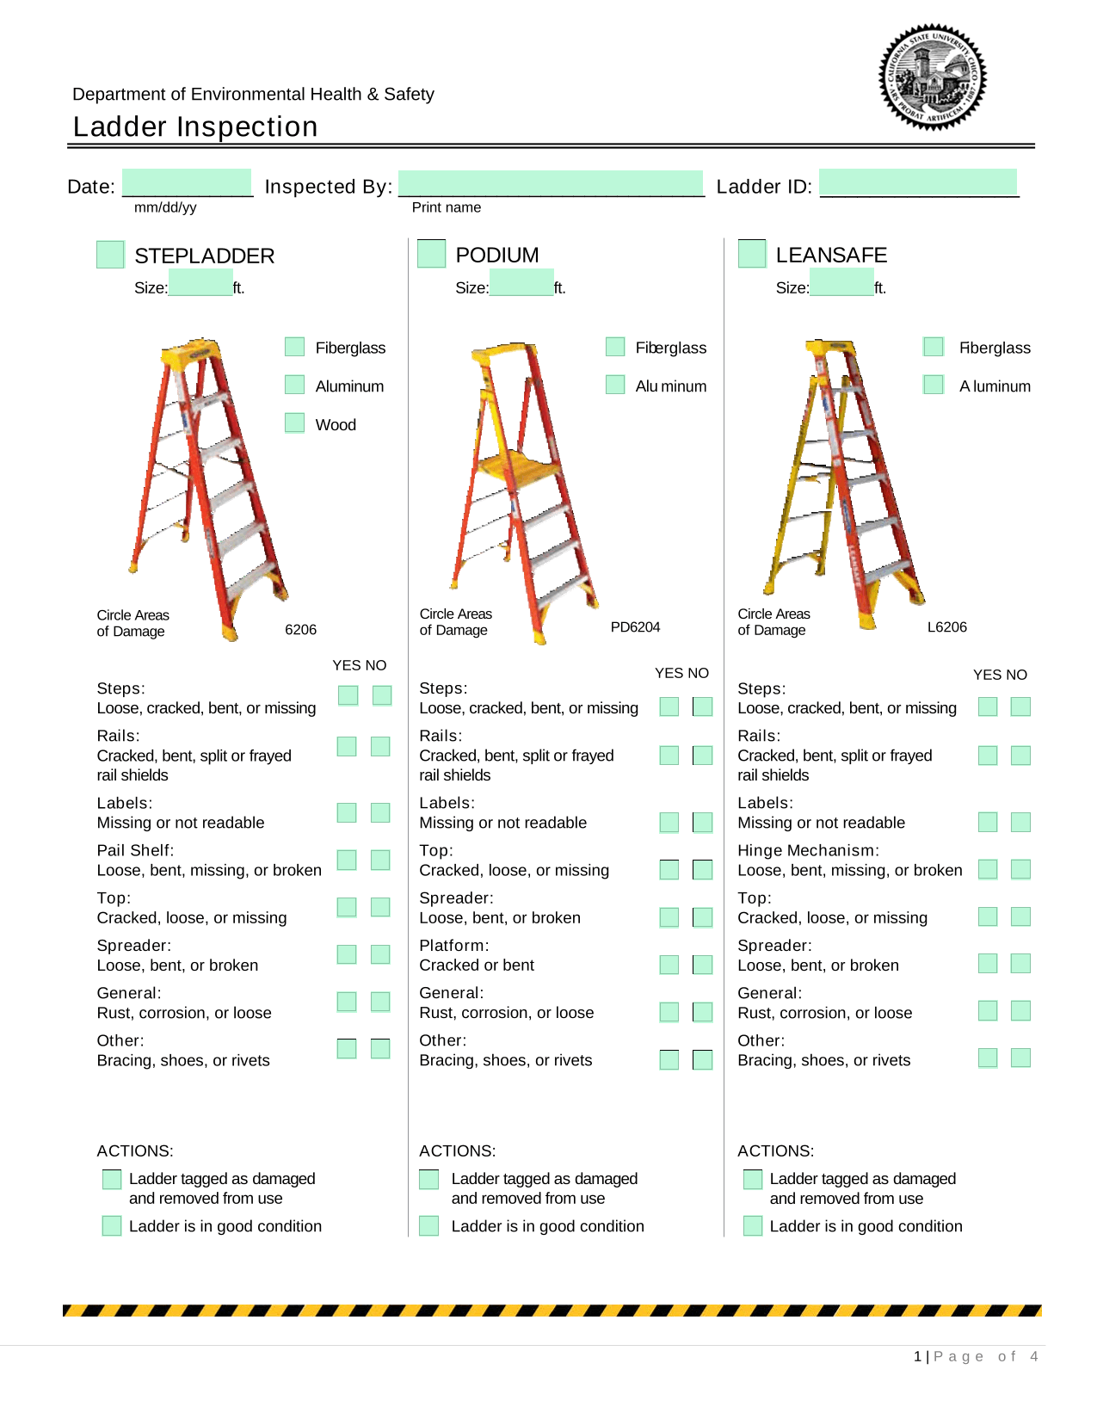1097x1419 pixels.
Task: Tick the PODIUM ladder type checkbox
Action: coord(431,254)
